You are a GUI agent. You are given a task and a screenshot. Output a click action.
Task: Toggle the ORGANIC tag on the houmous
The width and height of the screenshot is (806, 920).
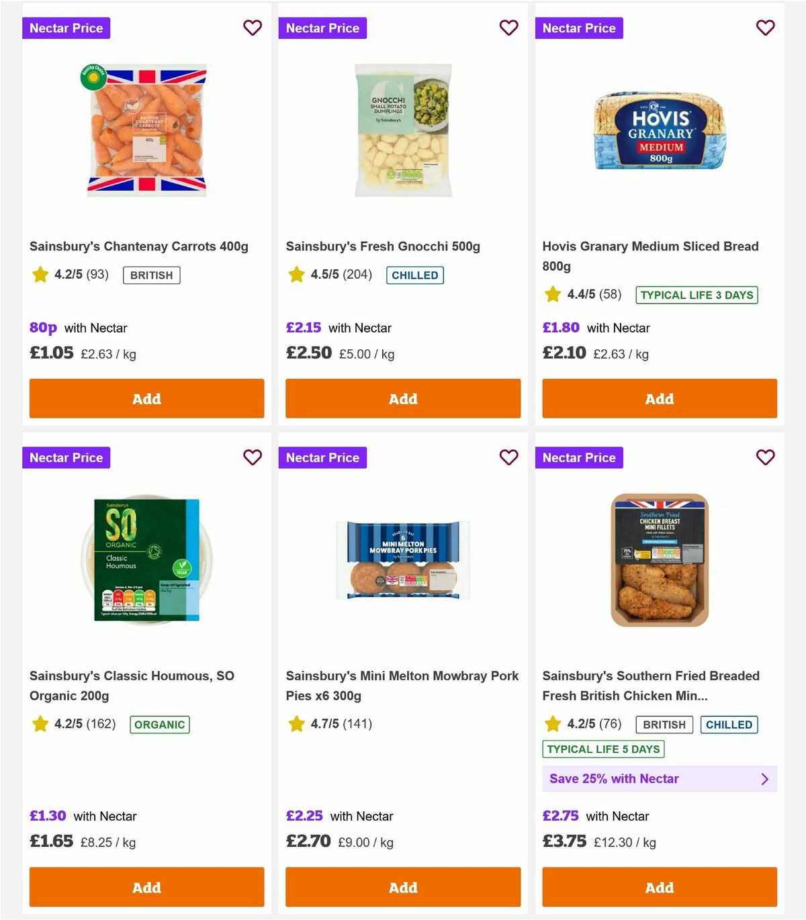pyautogui.click(x=159, y=725)
